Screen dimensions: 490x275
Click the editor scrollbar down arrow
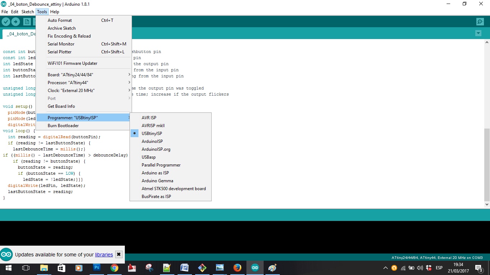coord(487,204)
